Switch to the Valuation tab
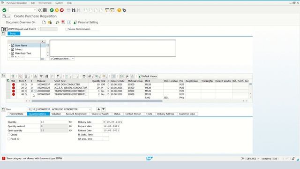Image resolution: width=300 pixels, height=169 pixels. point(56,114)
